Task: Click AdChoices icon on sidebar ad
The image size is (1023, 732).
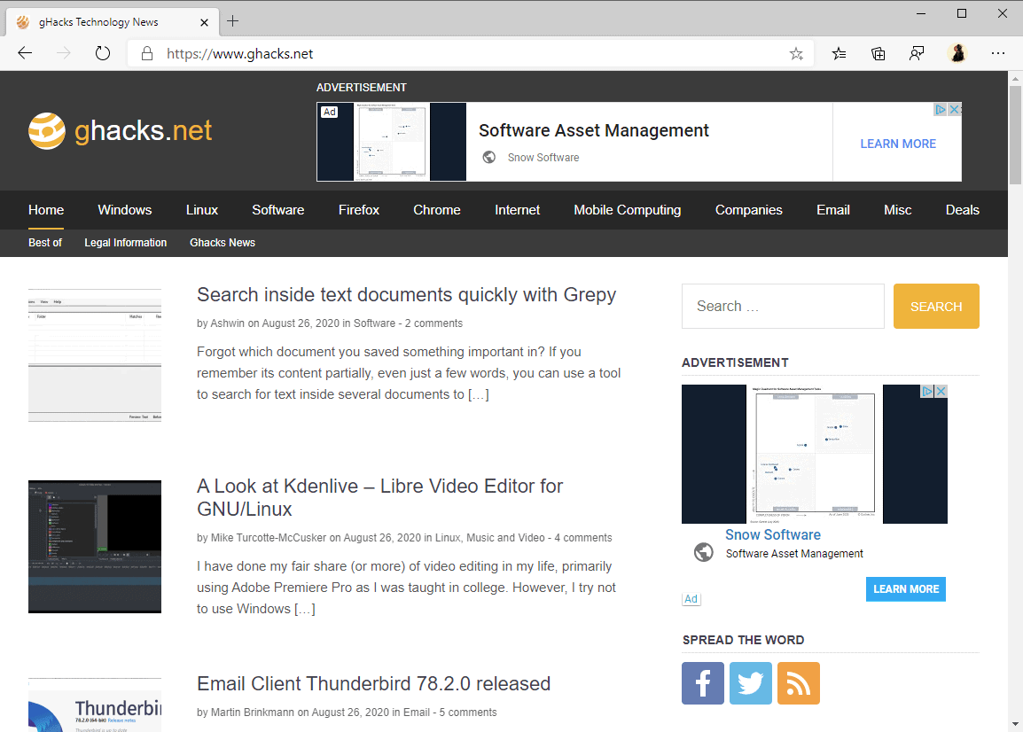Action: (x=927, y=391)
